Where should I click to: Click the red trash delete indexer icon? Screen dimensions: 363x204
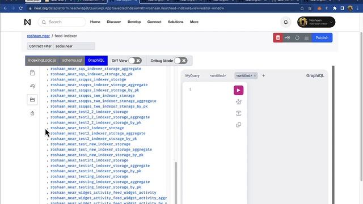(x=278, y=38)
